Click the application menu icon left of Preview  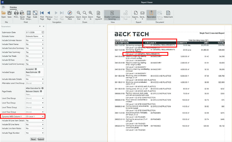(x=3, y=7)
